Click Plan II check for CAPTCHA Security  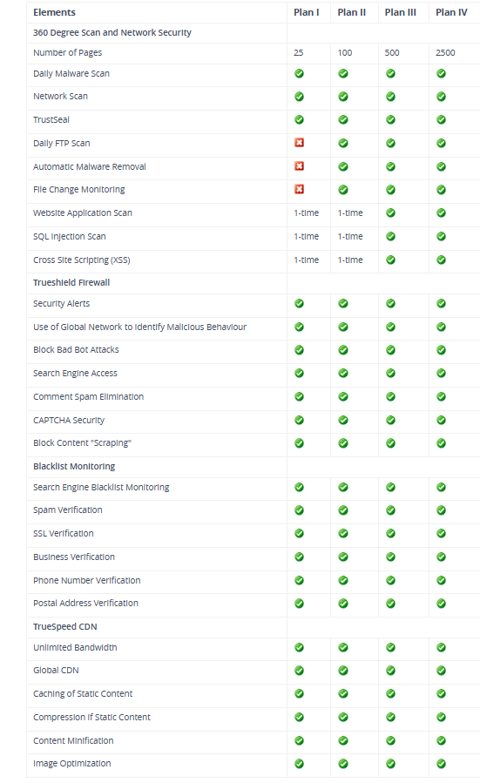(x=343, y=420)
